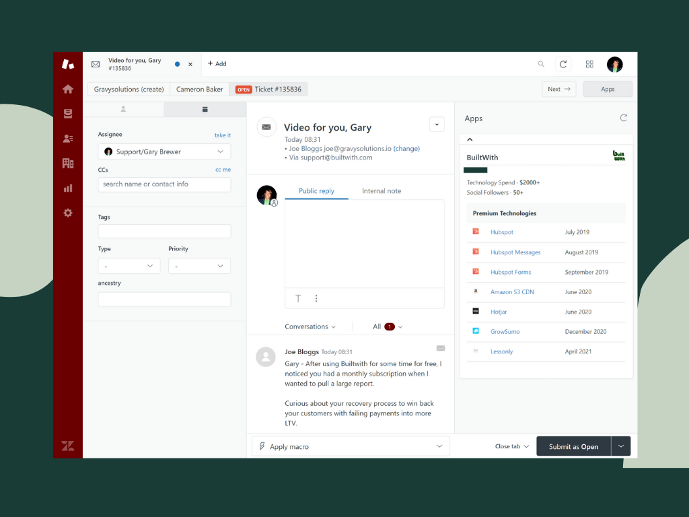
Task: Collapse the BuiltWith app section
Action: pyautogui.click(x=470, y=139)
